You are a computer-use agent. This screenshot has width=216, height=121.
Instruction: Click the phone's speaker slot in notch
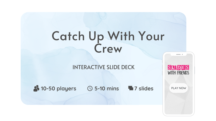pyautogui.click(x=178, y=54)
